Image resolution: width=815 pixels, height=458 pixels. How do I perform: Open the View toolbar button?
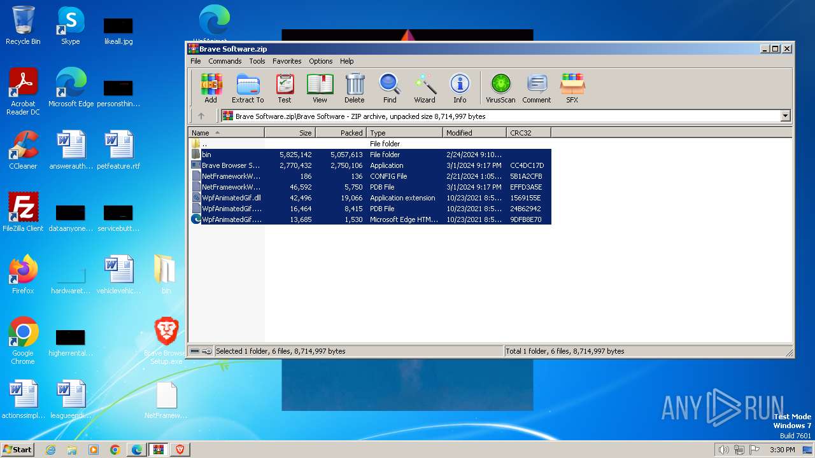[x=320, y=88]
